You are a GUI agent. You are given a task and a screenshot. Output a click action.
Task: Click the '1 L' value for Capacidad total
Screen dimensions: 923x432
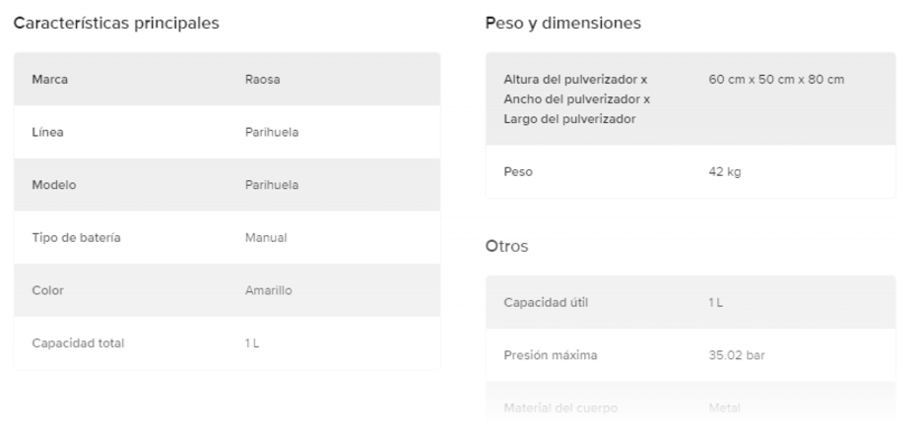254,343
